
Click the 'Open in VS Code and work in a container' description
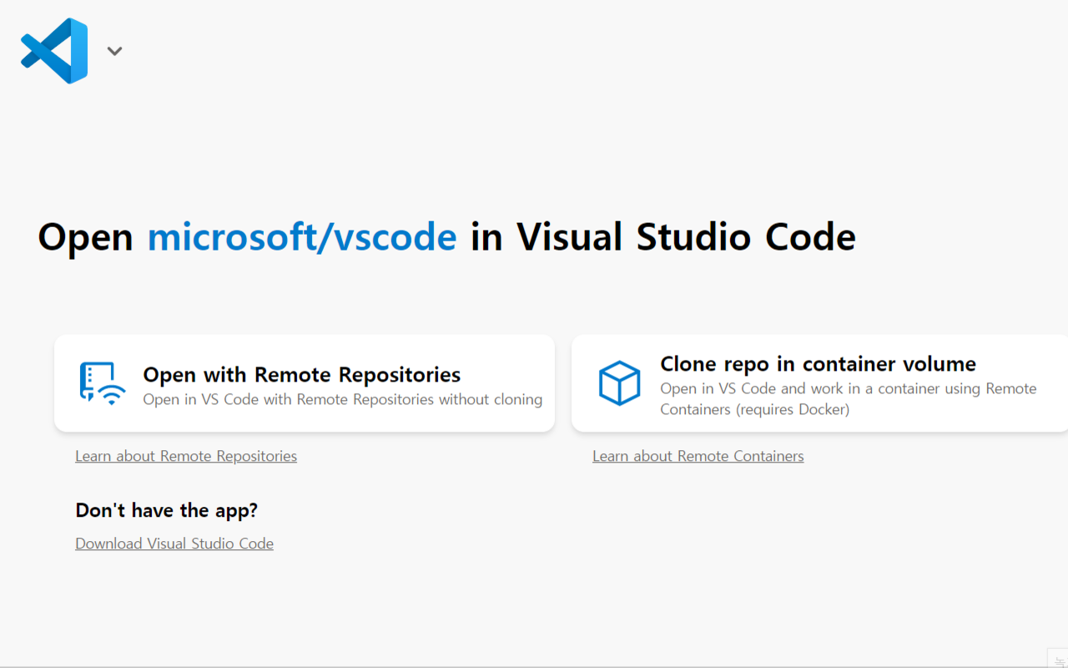pos(849,399)
